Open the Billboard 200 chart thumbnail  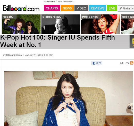click(x=61, y=24)
